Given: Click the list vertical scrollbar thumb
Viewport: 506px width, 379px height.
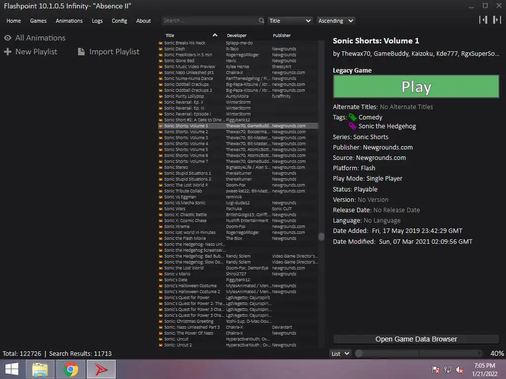Looking at the screenshot, I should 321,236.
